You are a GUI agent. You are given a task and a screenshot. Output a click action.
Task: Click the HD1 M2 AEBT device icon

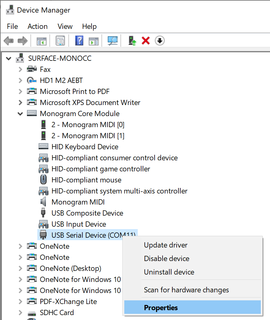(x=32, y=80)
